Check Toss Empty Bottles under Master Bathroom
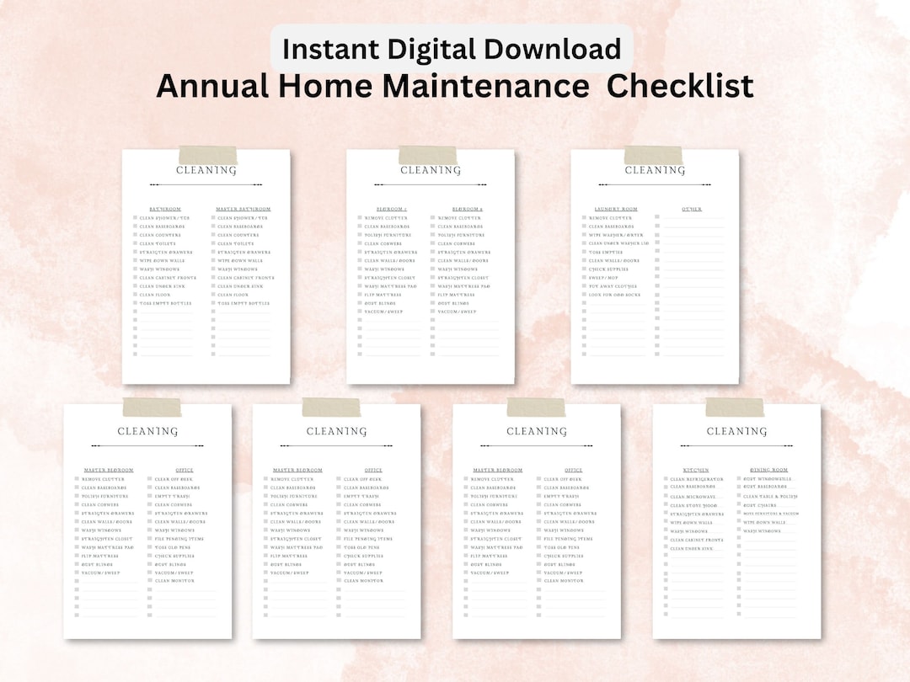Image resolution: width=910 pixels, height=682 pixels. click(212, 303)
